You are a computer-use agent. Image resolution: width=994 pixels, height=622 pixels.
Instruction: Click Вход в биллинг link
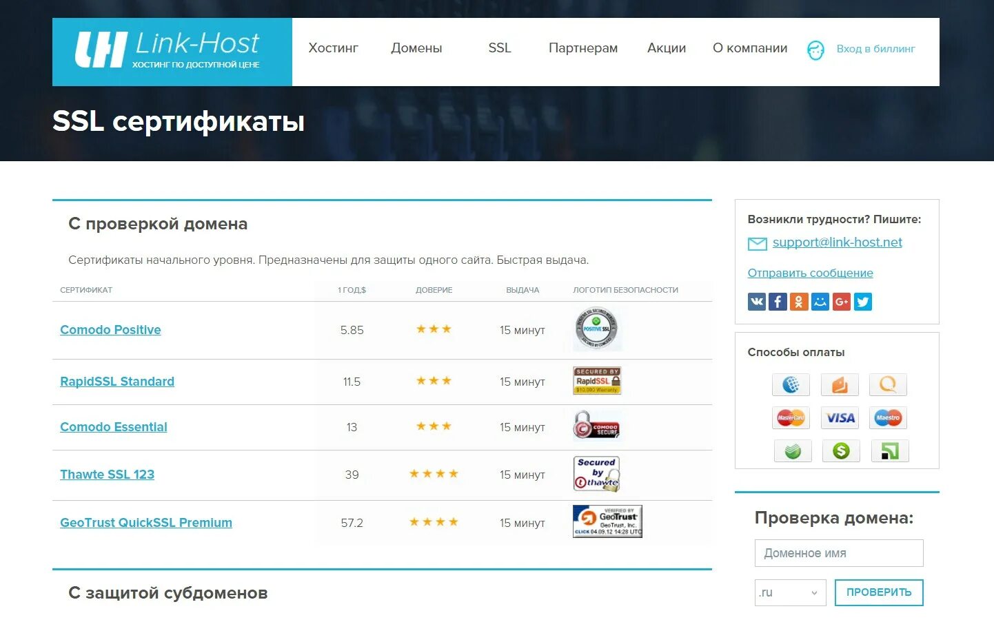(x=875, y=49)
